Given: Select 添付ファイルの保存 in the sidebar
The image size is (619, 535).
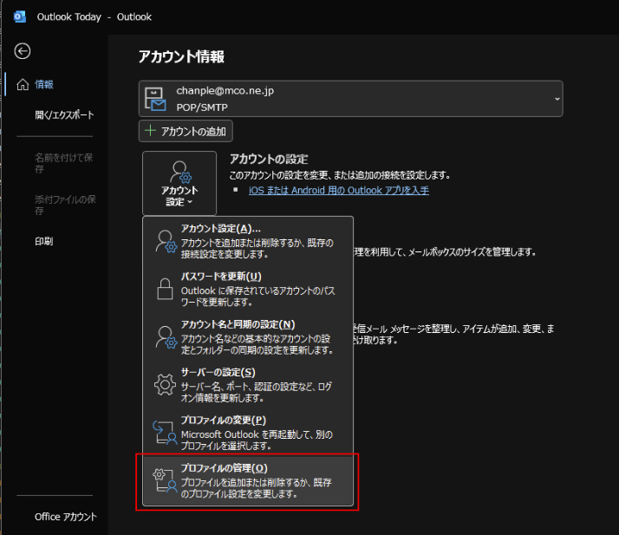Looking at the screenshot, I should tap(65, 205).
